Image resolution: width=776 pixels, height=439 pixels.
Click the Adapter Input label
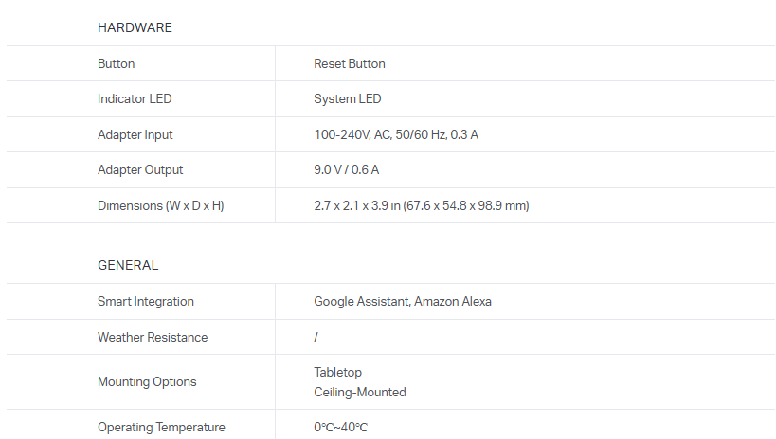135,135
